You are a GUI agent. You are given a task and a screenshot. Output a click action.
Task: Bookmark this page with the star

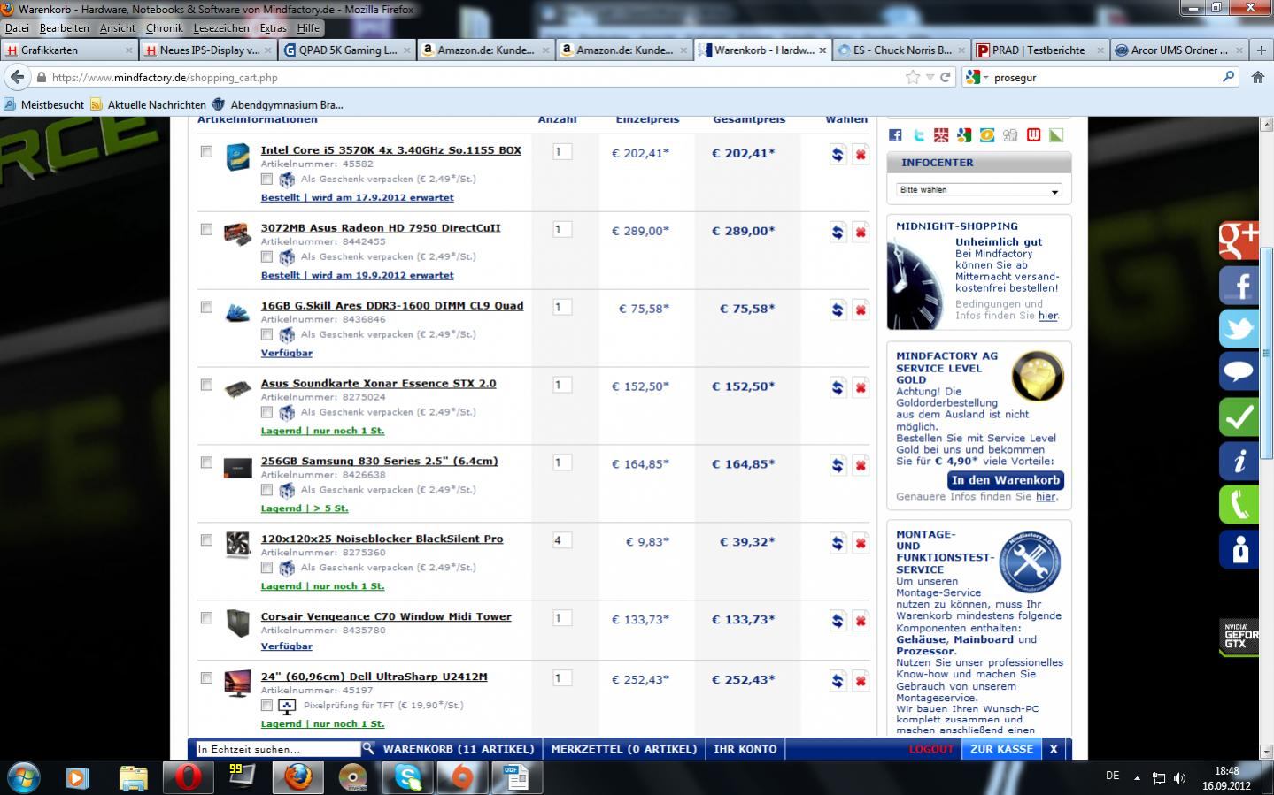pyautogui.click(x=913, y=77)
